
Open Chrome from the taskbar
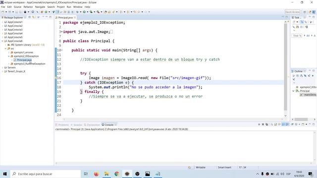click(x=117, y=174)
